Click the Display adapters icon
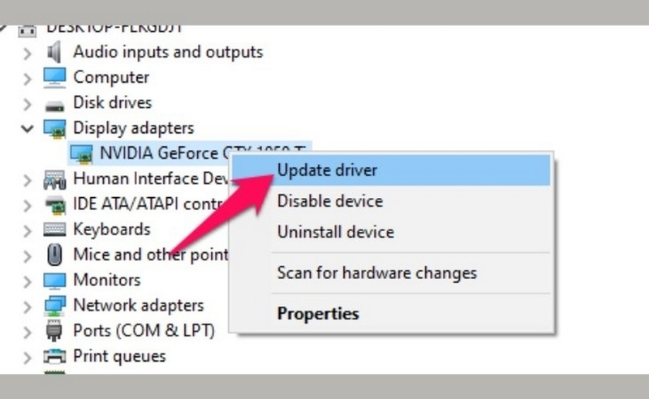The height and width of the screenshot is (399, 649). click(x=54, y=129)
